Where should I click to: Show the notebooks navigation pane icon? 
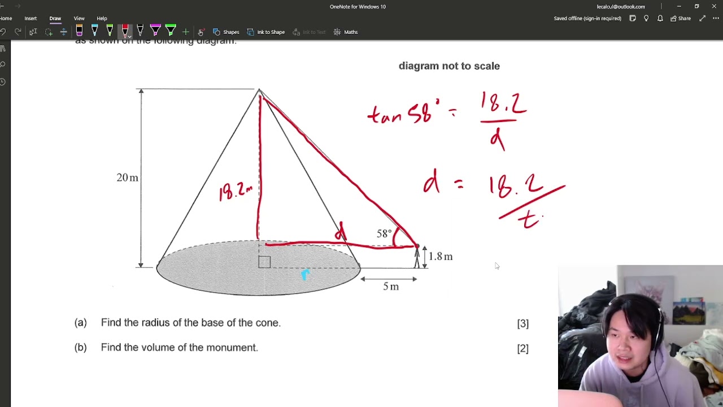[x=3, y=49]
